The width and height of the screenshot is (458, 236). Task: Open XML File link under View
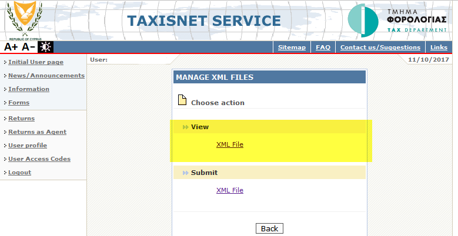coord(229,144)
